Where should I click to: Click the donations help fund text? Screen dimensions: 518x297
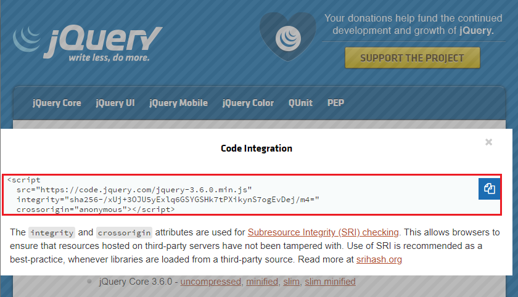413,24
